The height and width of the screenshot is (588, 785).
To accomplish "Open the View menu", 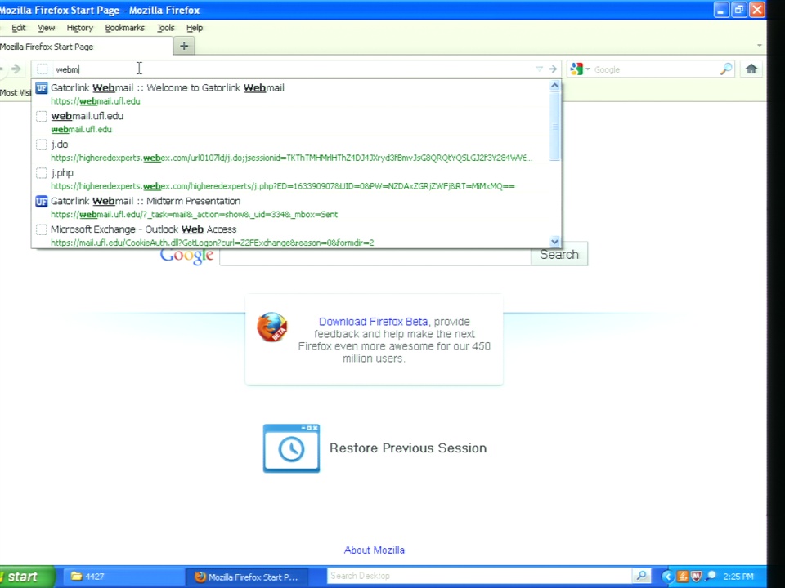I will coord(46,28).
